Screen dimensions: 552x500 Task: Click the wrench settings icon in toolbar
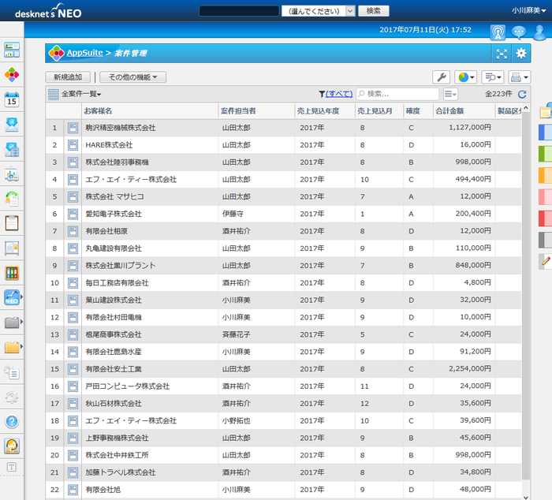(441, 77)
